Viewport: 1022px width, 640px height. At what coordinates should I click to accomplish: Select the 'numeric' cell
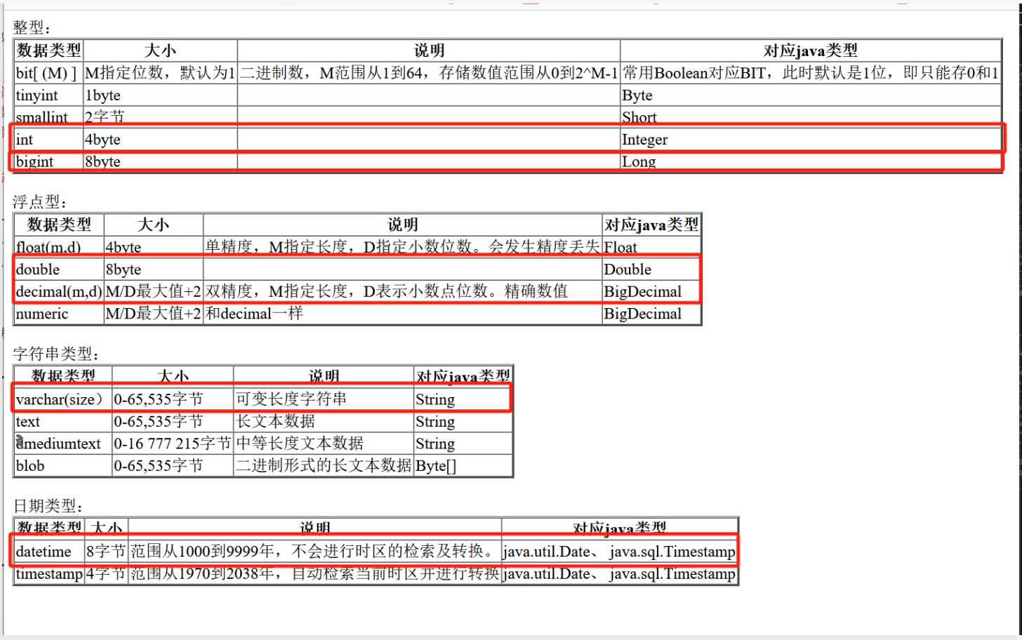point(59,314)
